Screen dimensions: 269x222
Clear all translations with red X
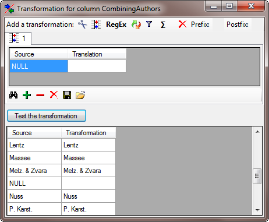(54, 95)
